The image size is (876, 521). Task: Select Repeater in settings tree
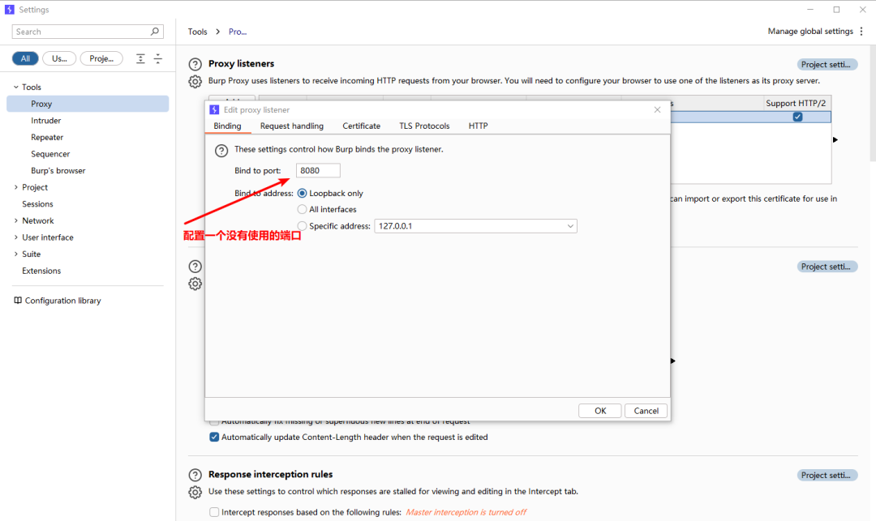click(47, 137)
